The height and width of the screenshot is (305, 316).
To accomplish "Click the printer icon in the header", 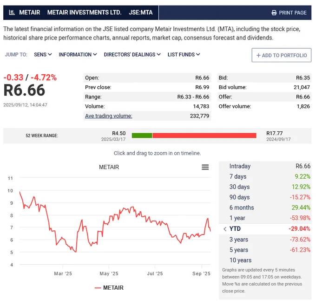I will (274, 13).
